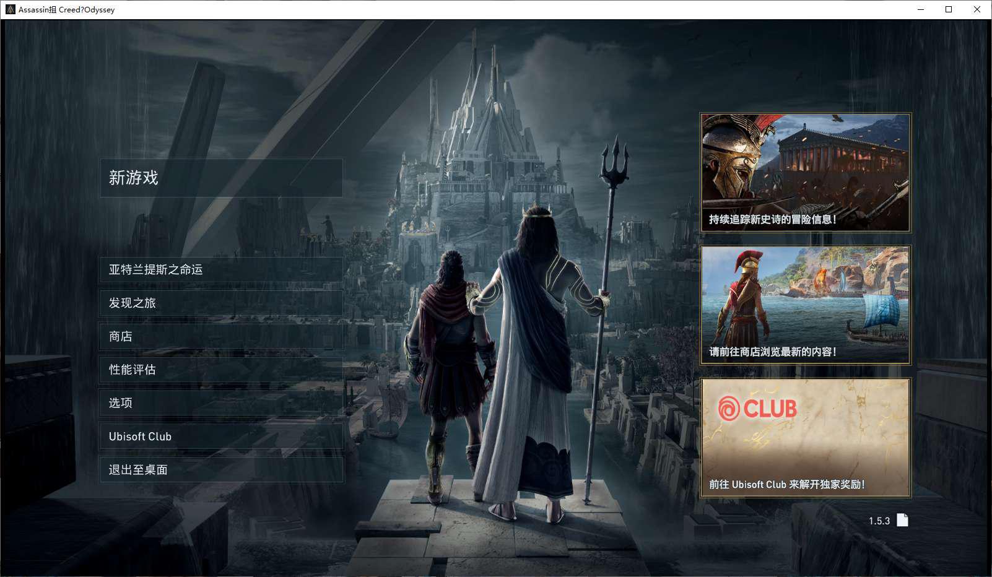The image size is (992, 577).
Task: Maximize the game window
Action: [x=949, y=9]
